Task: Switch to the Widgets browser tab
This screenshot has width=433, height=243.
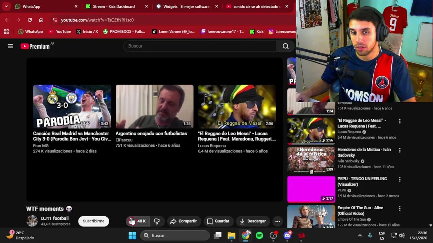Action: tap(186, 6)
